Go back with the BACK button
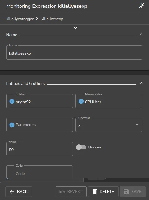Screen dimensions: 149x200 (19, 192)
